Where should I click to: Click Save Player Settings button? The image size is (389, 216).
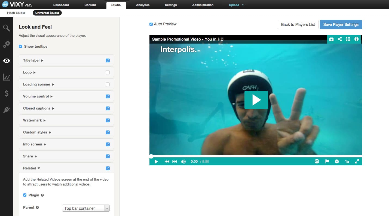pos(341,25)
